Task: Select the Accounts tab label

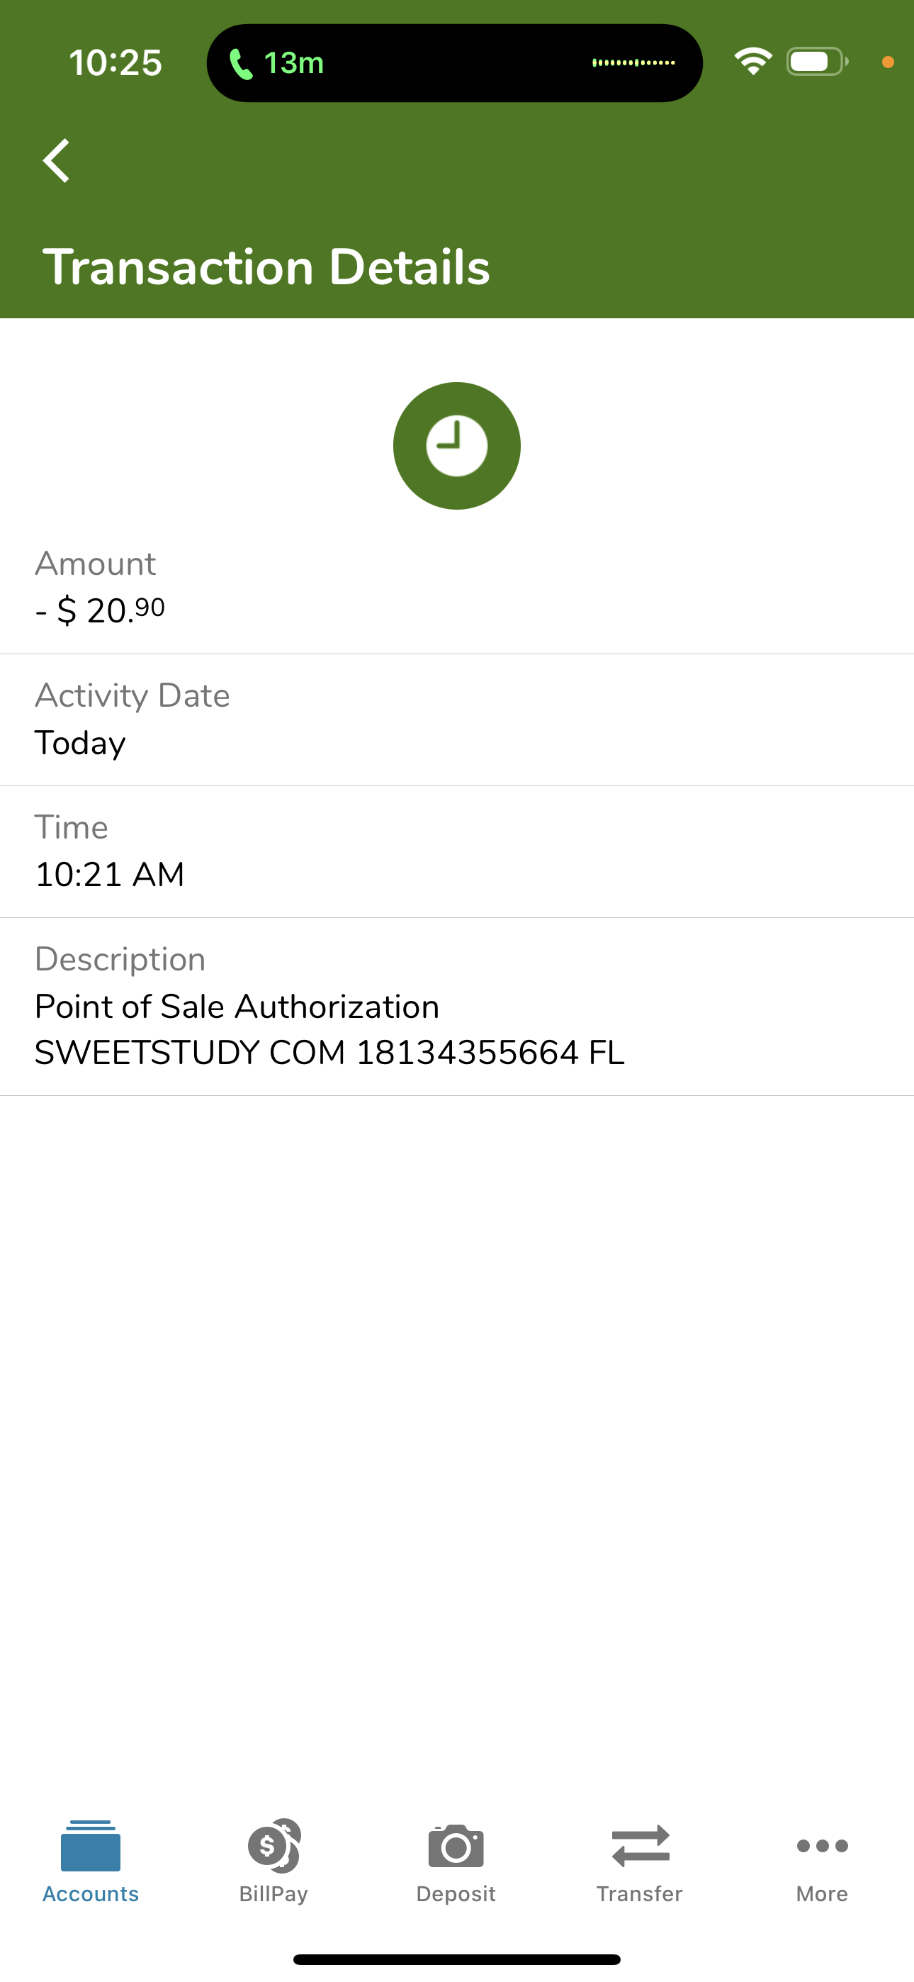Action: click(91, 1893)
